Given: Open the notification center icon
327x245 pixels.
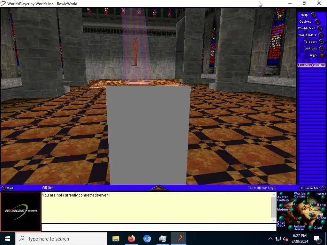Looking at the screenshot, I should (317, 239).
